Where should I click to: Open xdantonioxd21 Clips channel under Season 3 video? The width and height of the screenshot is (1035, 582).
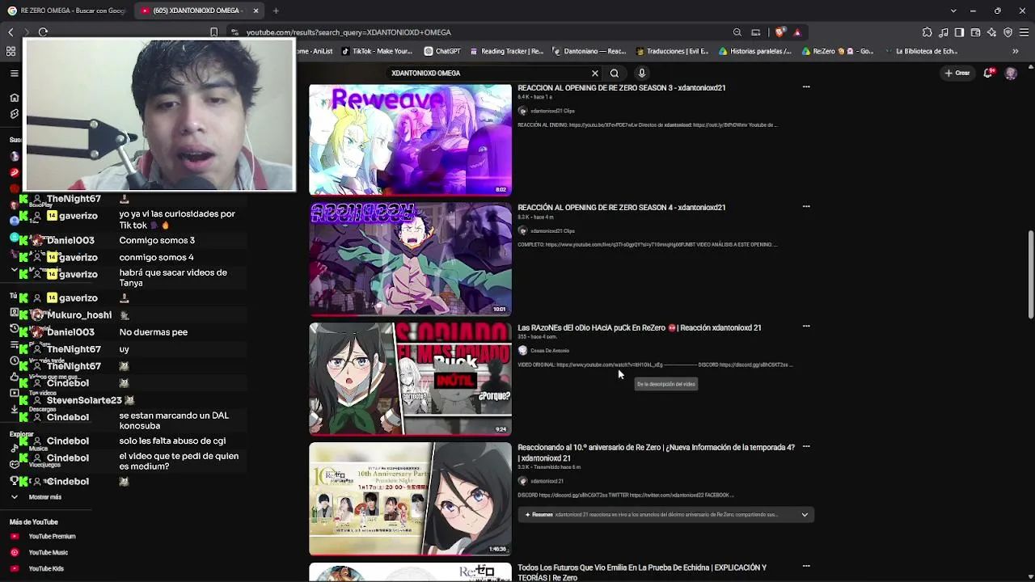(x=552, y=111)
